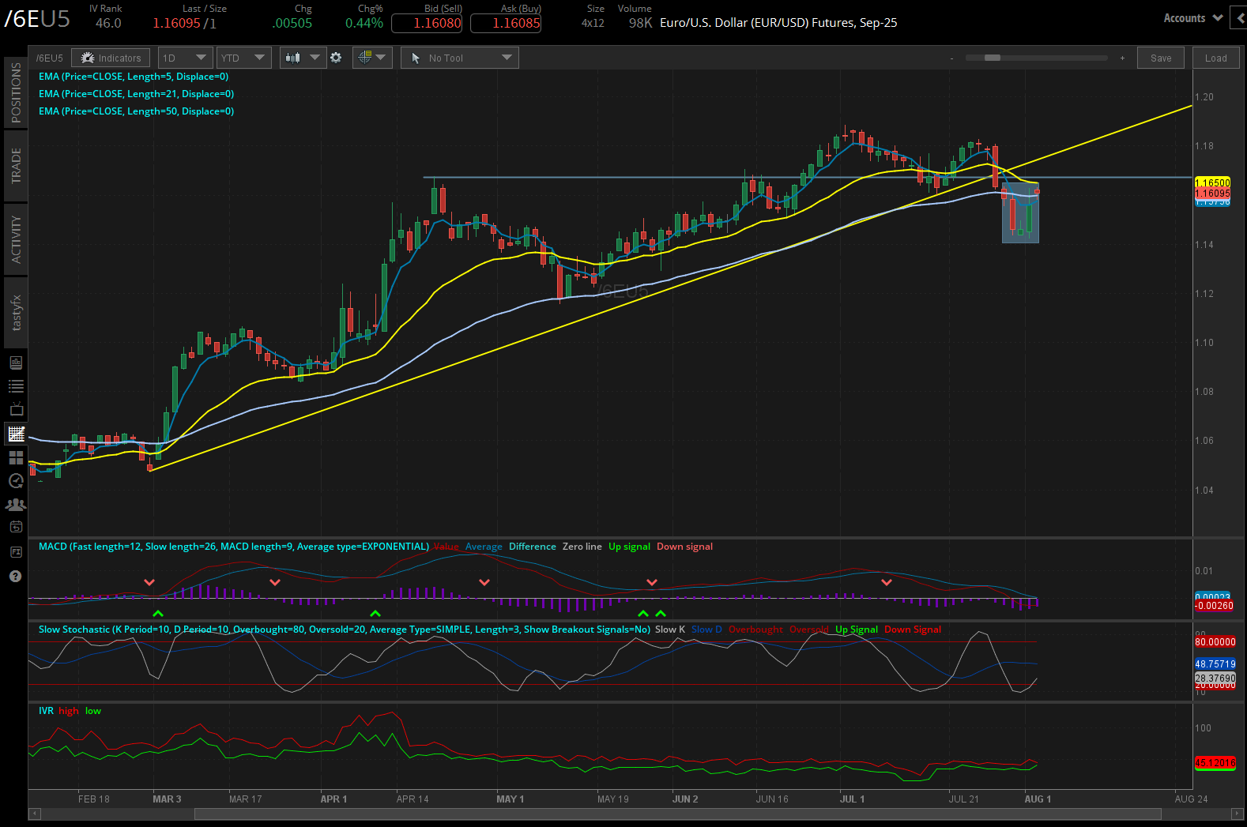Image resolution: width=1247 pixels, height=827 pixels.
Task: Click the MACD -0.00260 value tag
Action: click(x=1214, y=606)
